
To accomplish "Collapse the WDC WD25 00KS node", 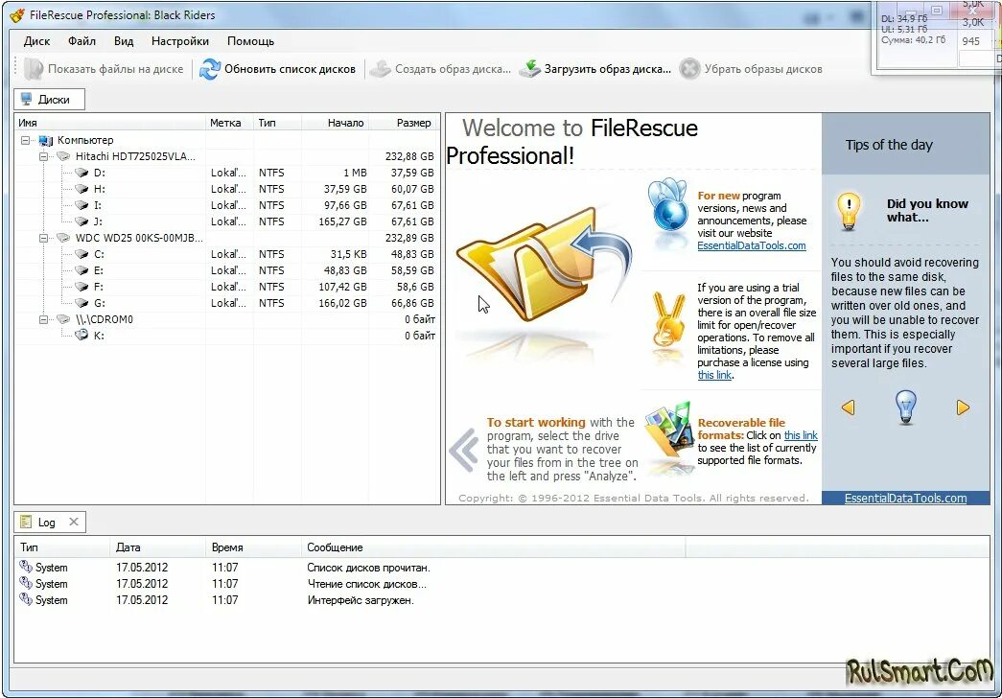I will tap(43, 238).
